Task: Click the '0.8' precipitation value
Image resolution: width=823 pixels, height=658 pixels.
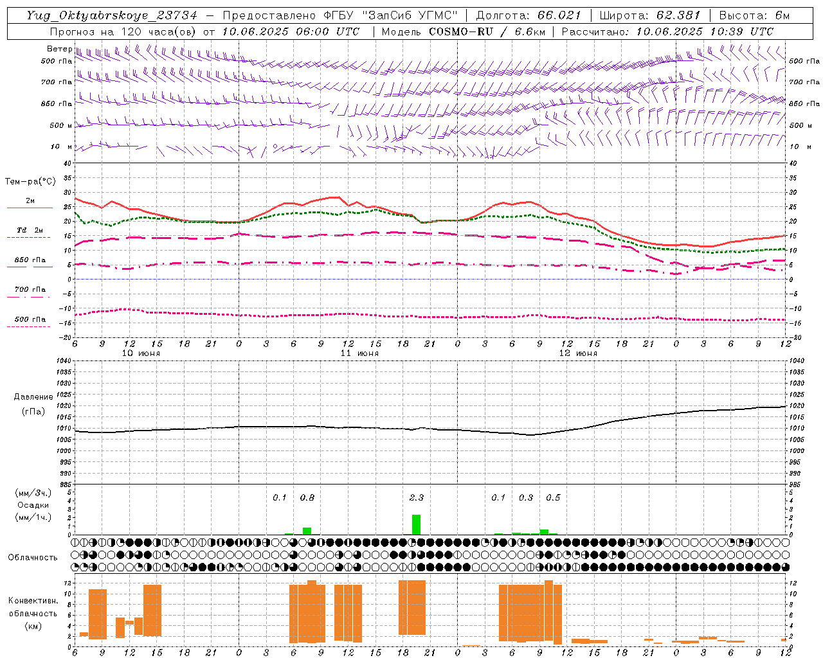Action: coord(307,497)
